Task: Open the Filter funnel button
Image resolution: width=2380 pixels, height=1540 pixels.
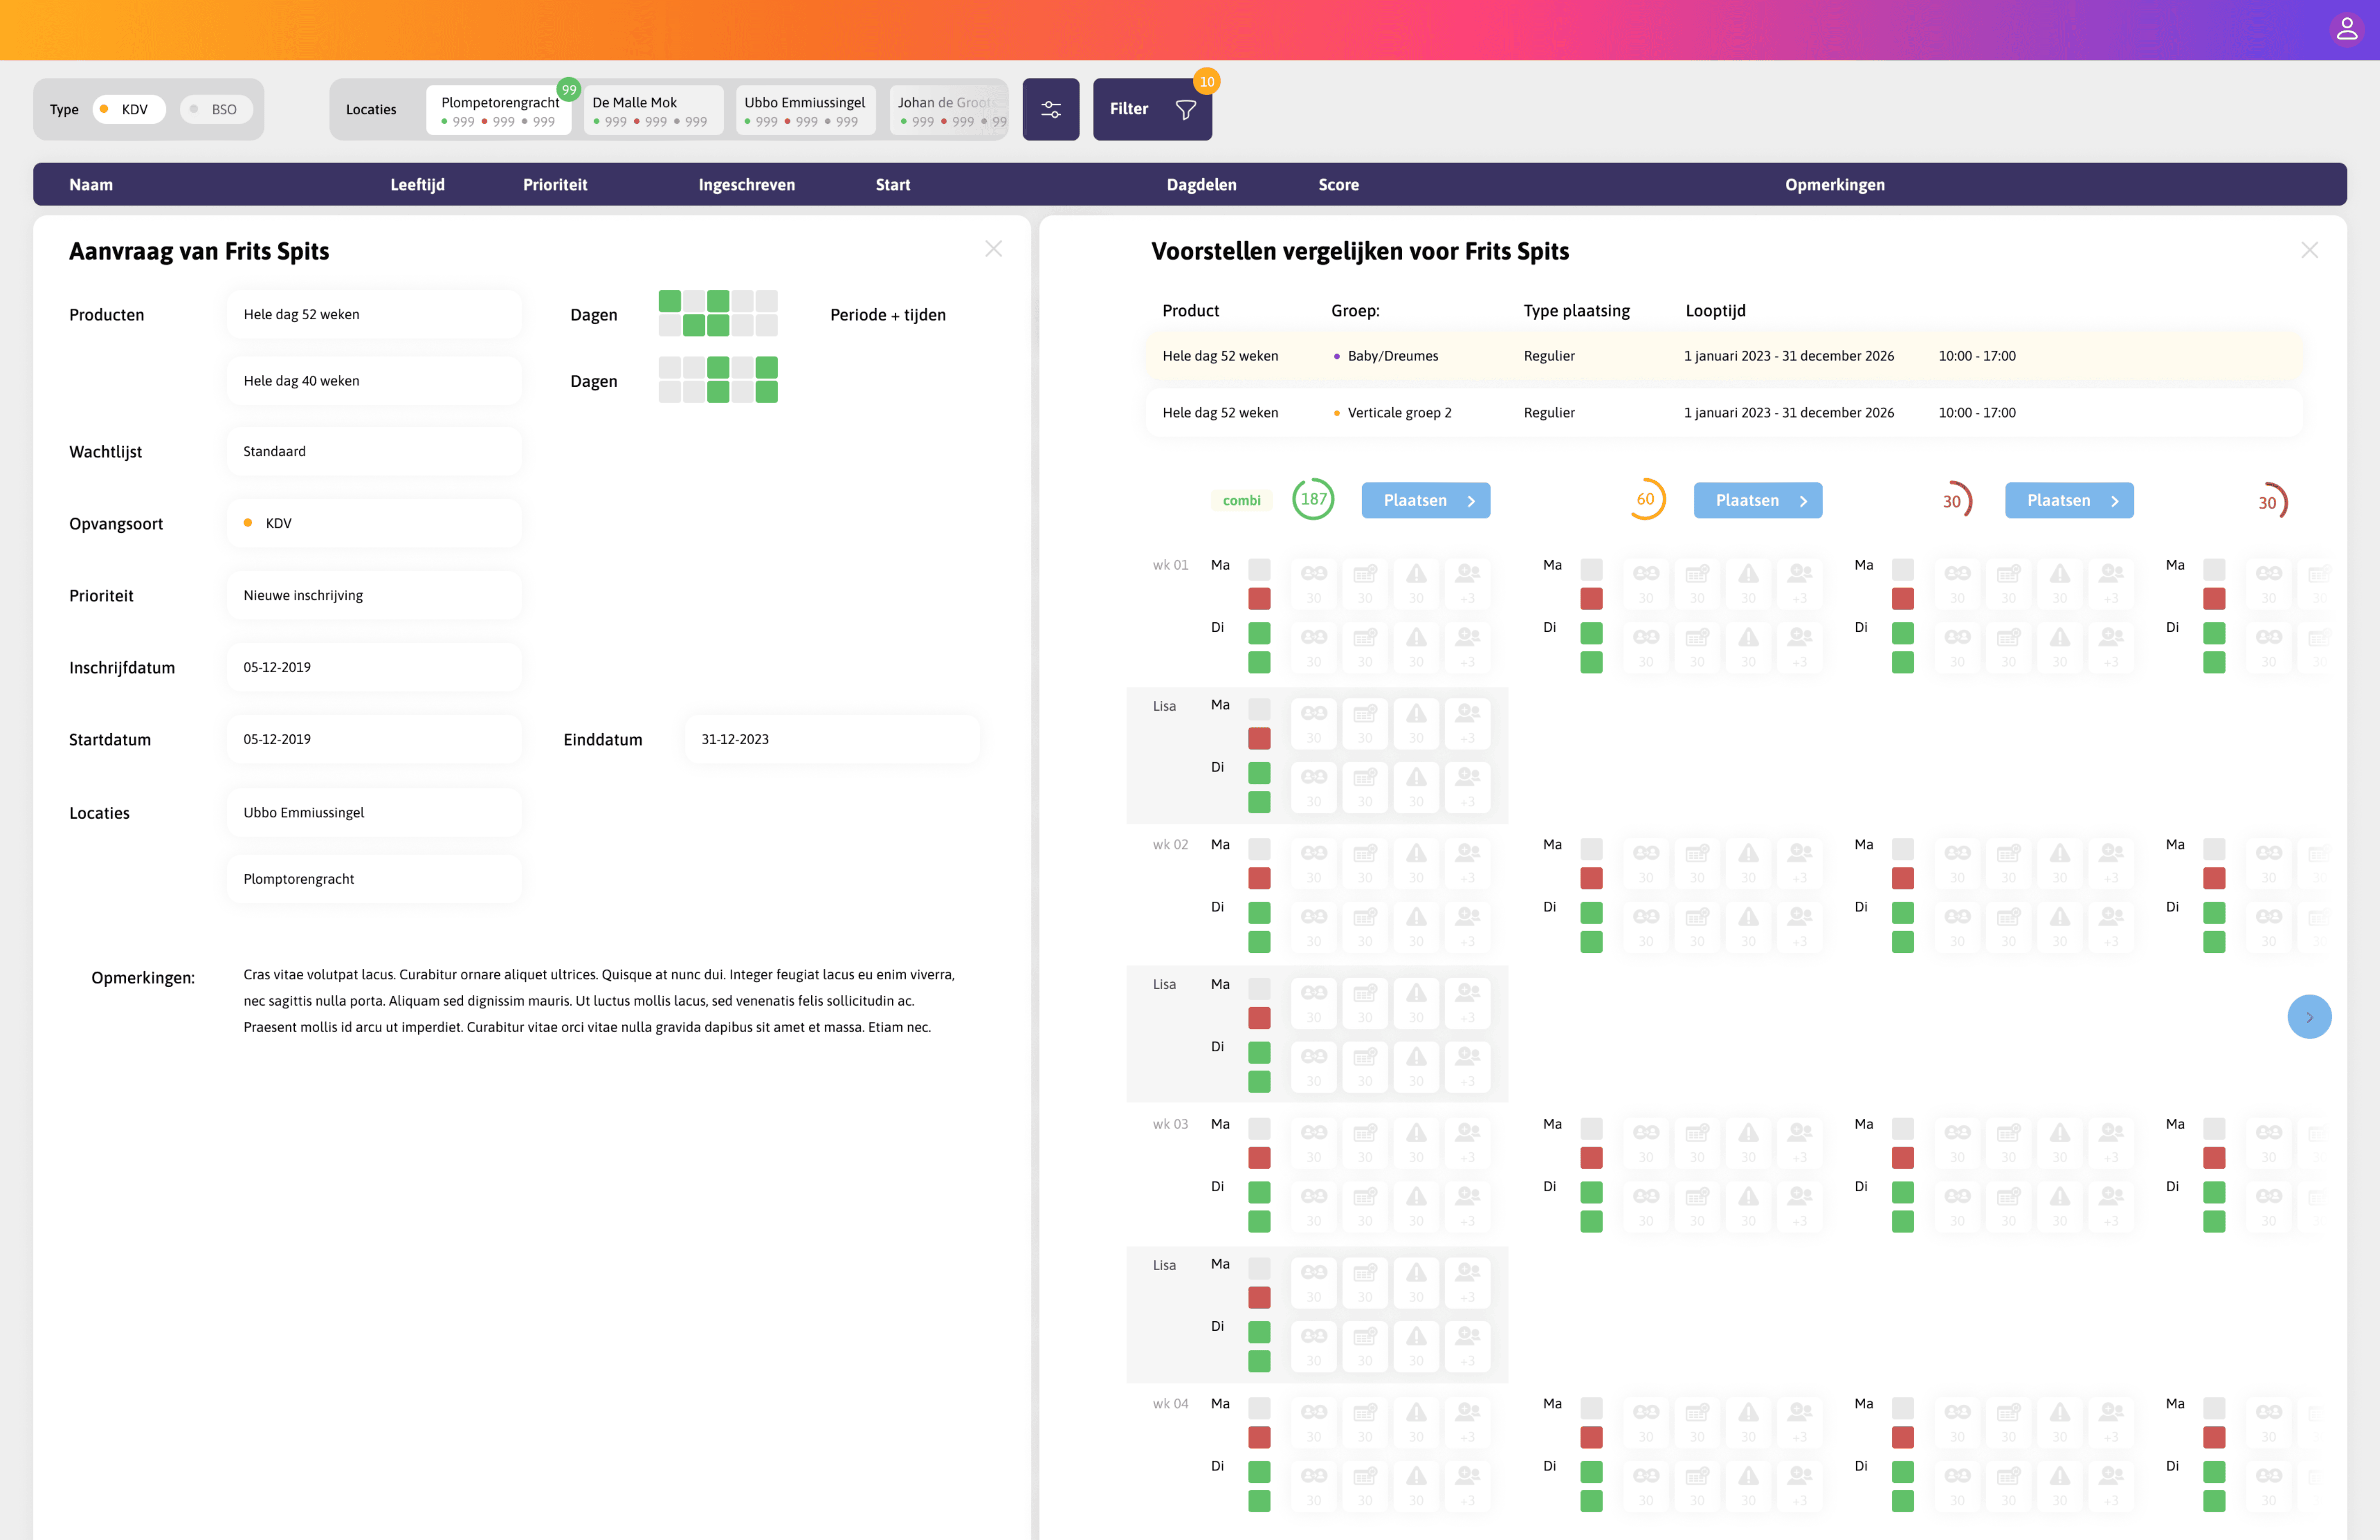Action: click(x=1152, y=109)
